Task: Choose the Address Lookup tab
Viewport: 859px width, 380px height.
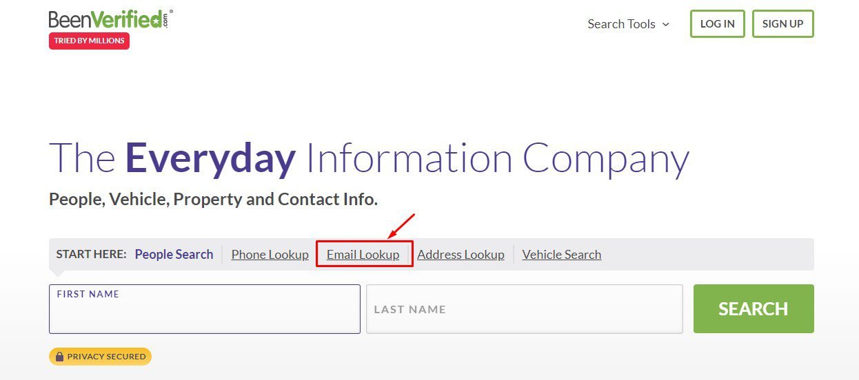Action: pyautogui.click(x=461, y=254)
